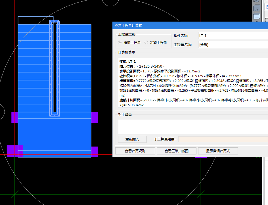Screen dimensions: 268x205
Task: Select the 清单工程量 radio option
Action: click(x=129, y=42)
